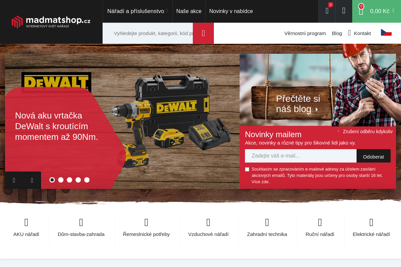
Task: Expand Nářadí a příslušenstvo menu
Action: coord(137,11)
